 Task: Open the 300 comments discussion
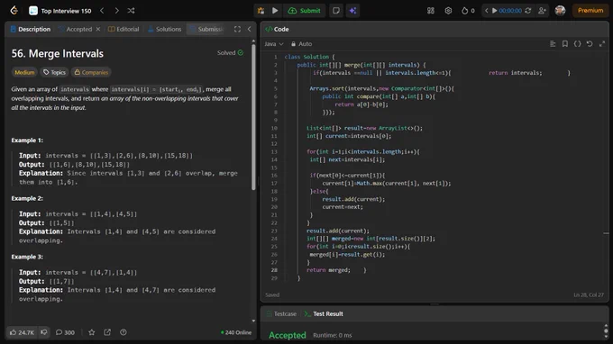pyautogui.click(x=65, y=332)
